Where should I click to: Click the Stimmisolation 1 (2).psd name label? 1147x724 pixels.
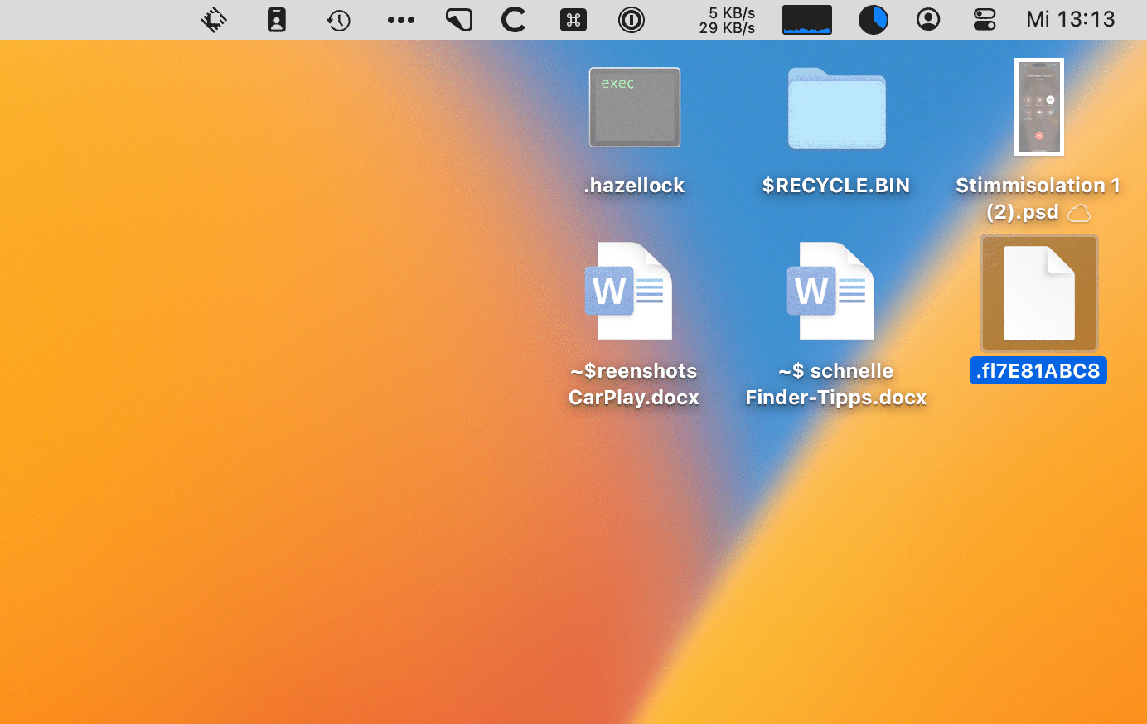click(x=1038, y=199)
